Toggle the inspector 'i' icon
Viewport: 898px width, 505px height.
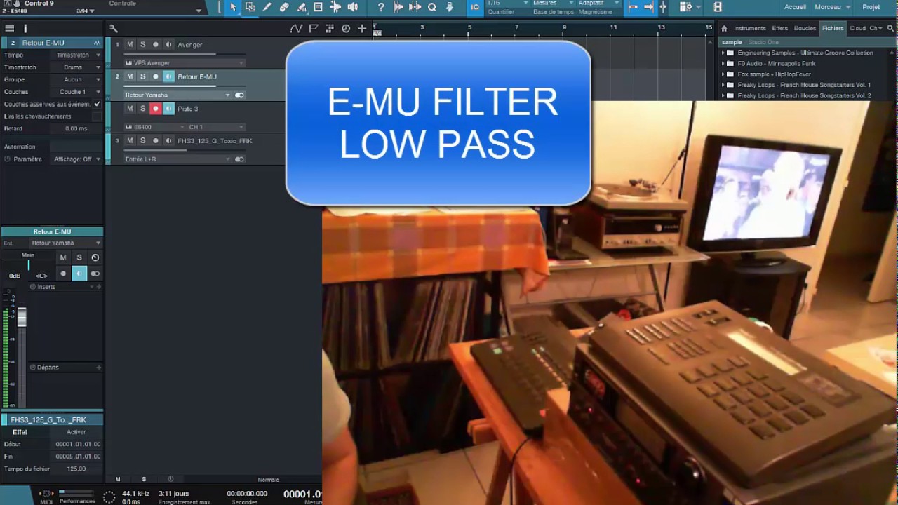[x=25, y=28]
